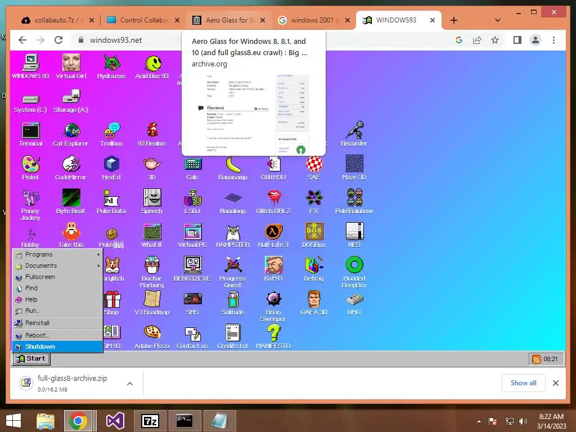Click the share page icon

point(477,40)
